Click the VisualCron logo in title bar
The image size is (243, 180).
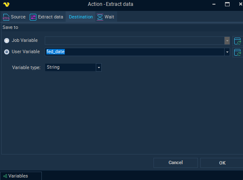click(x=6, y=4)
